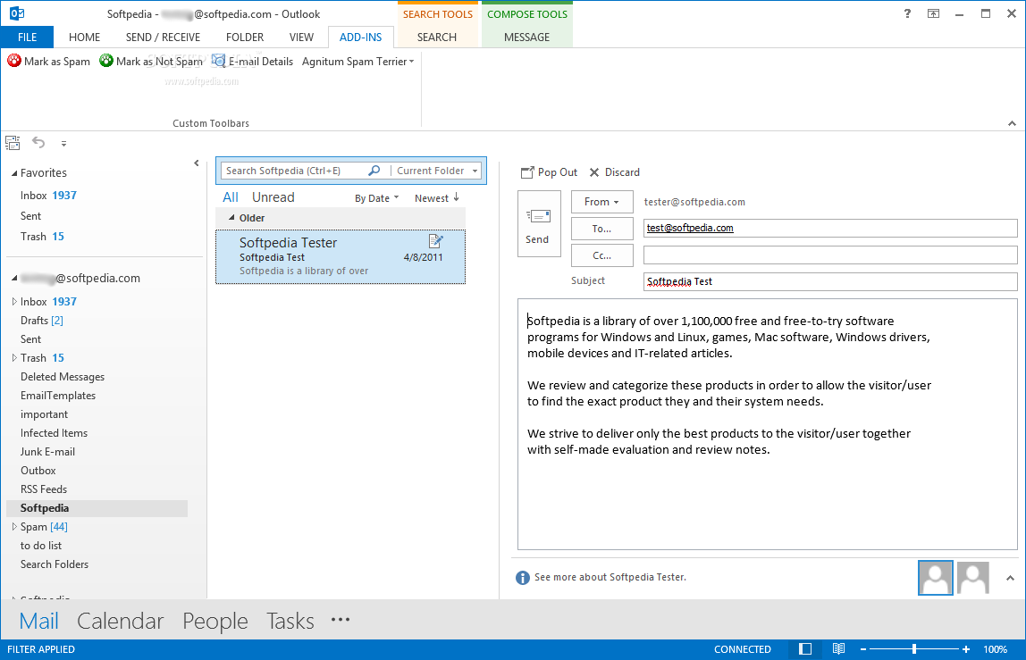
Task: Click zoom in plus button
Action: pyautogui.click(x=966, y=649)
